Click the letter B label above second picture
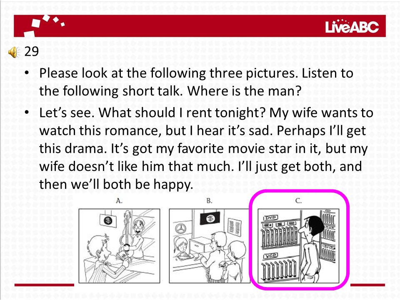 click(209, 201)
